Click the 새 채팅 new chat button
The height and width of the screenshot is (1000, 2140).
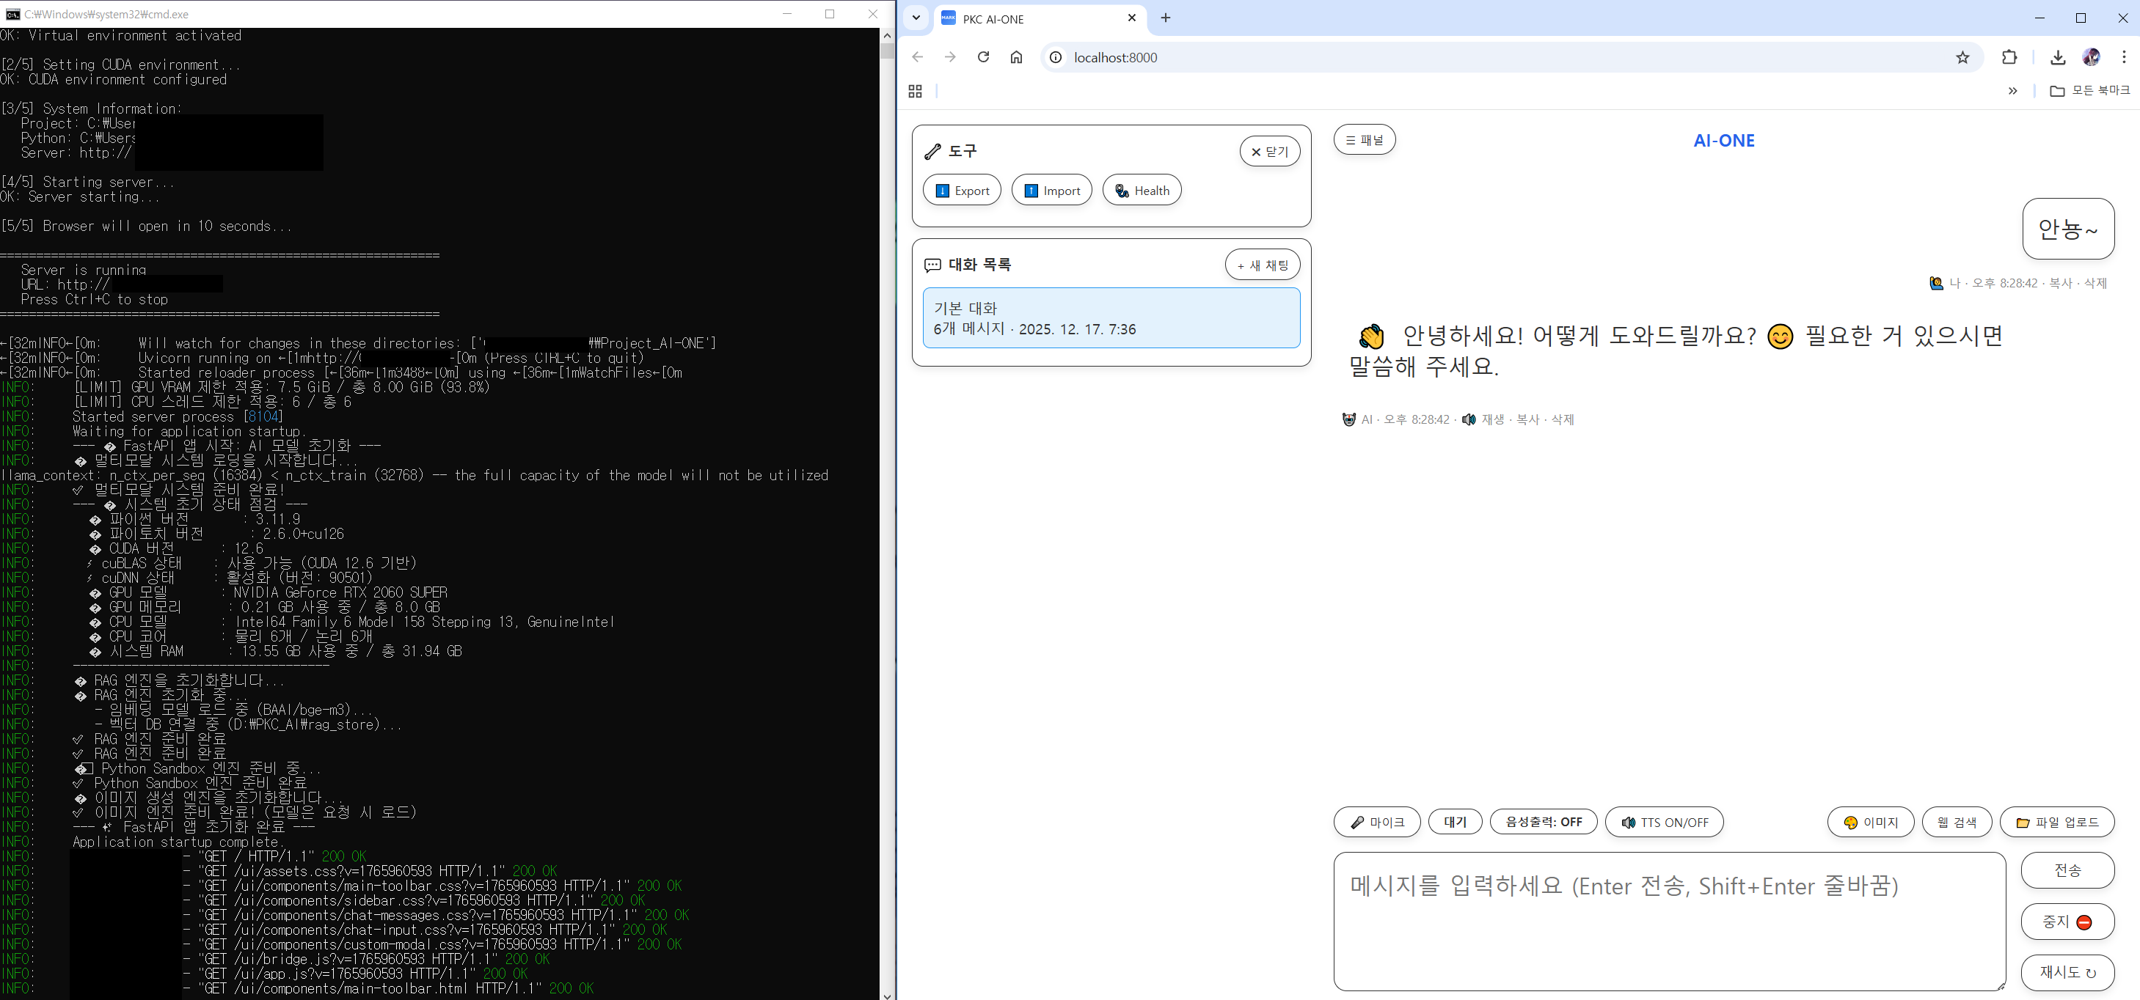1262,265
